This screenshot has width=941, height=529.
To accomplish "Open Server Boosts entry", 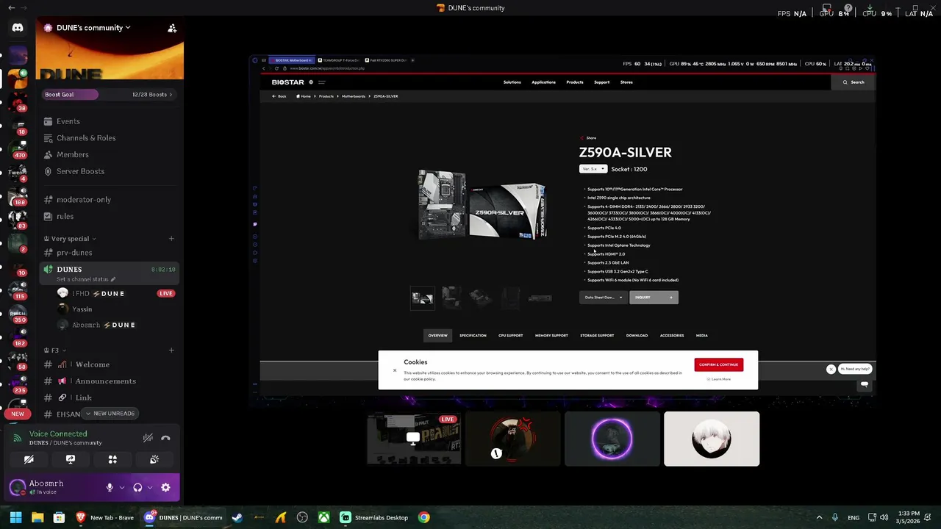I will [x=109, y=171].
